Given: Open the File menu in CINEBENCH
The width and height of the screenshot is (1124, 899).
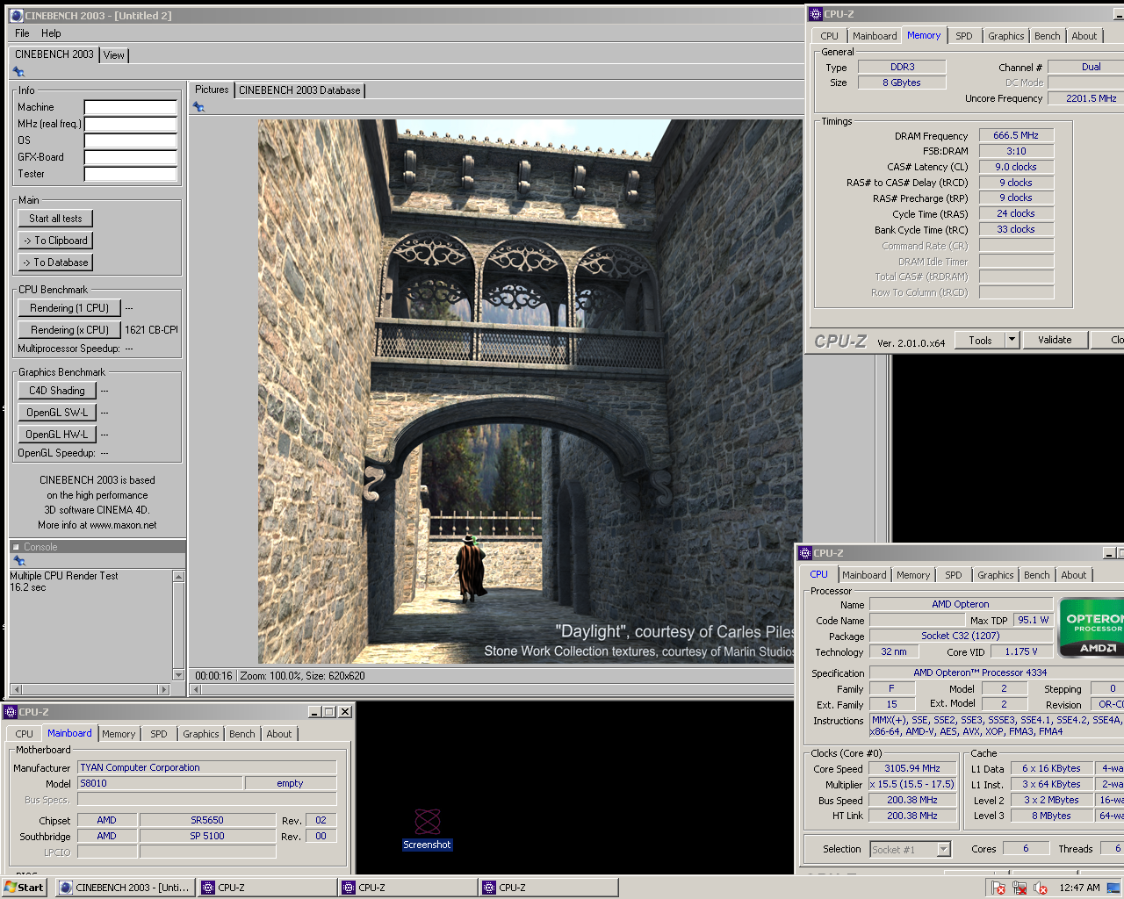Looking at the screenshot, I should click(22, 33).
